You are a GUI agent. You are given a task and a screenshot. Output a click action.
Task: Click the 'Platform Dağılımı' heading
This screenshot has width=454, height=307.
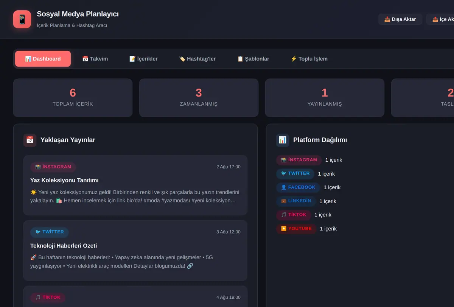(320, 140)
